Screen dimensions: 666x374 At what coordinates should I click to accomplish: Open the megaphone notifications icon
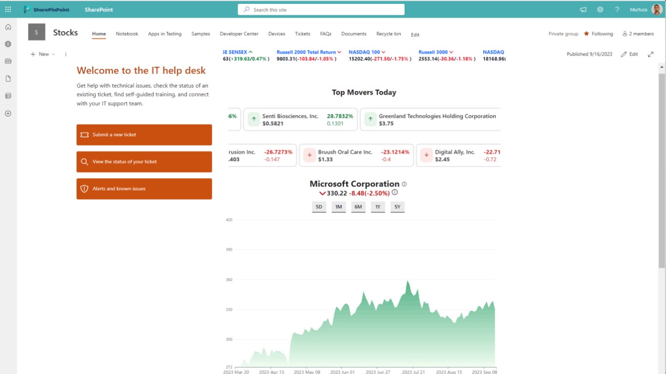click(x=583, y=9)
